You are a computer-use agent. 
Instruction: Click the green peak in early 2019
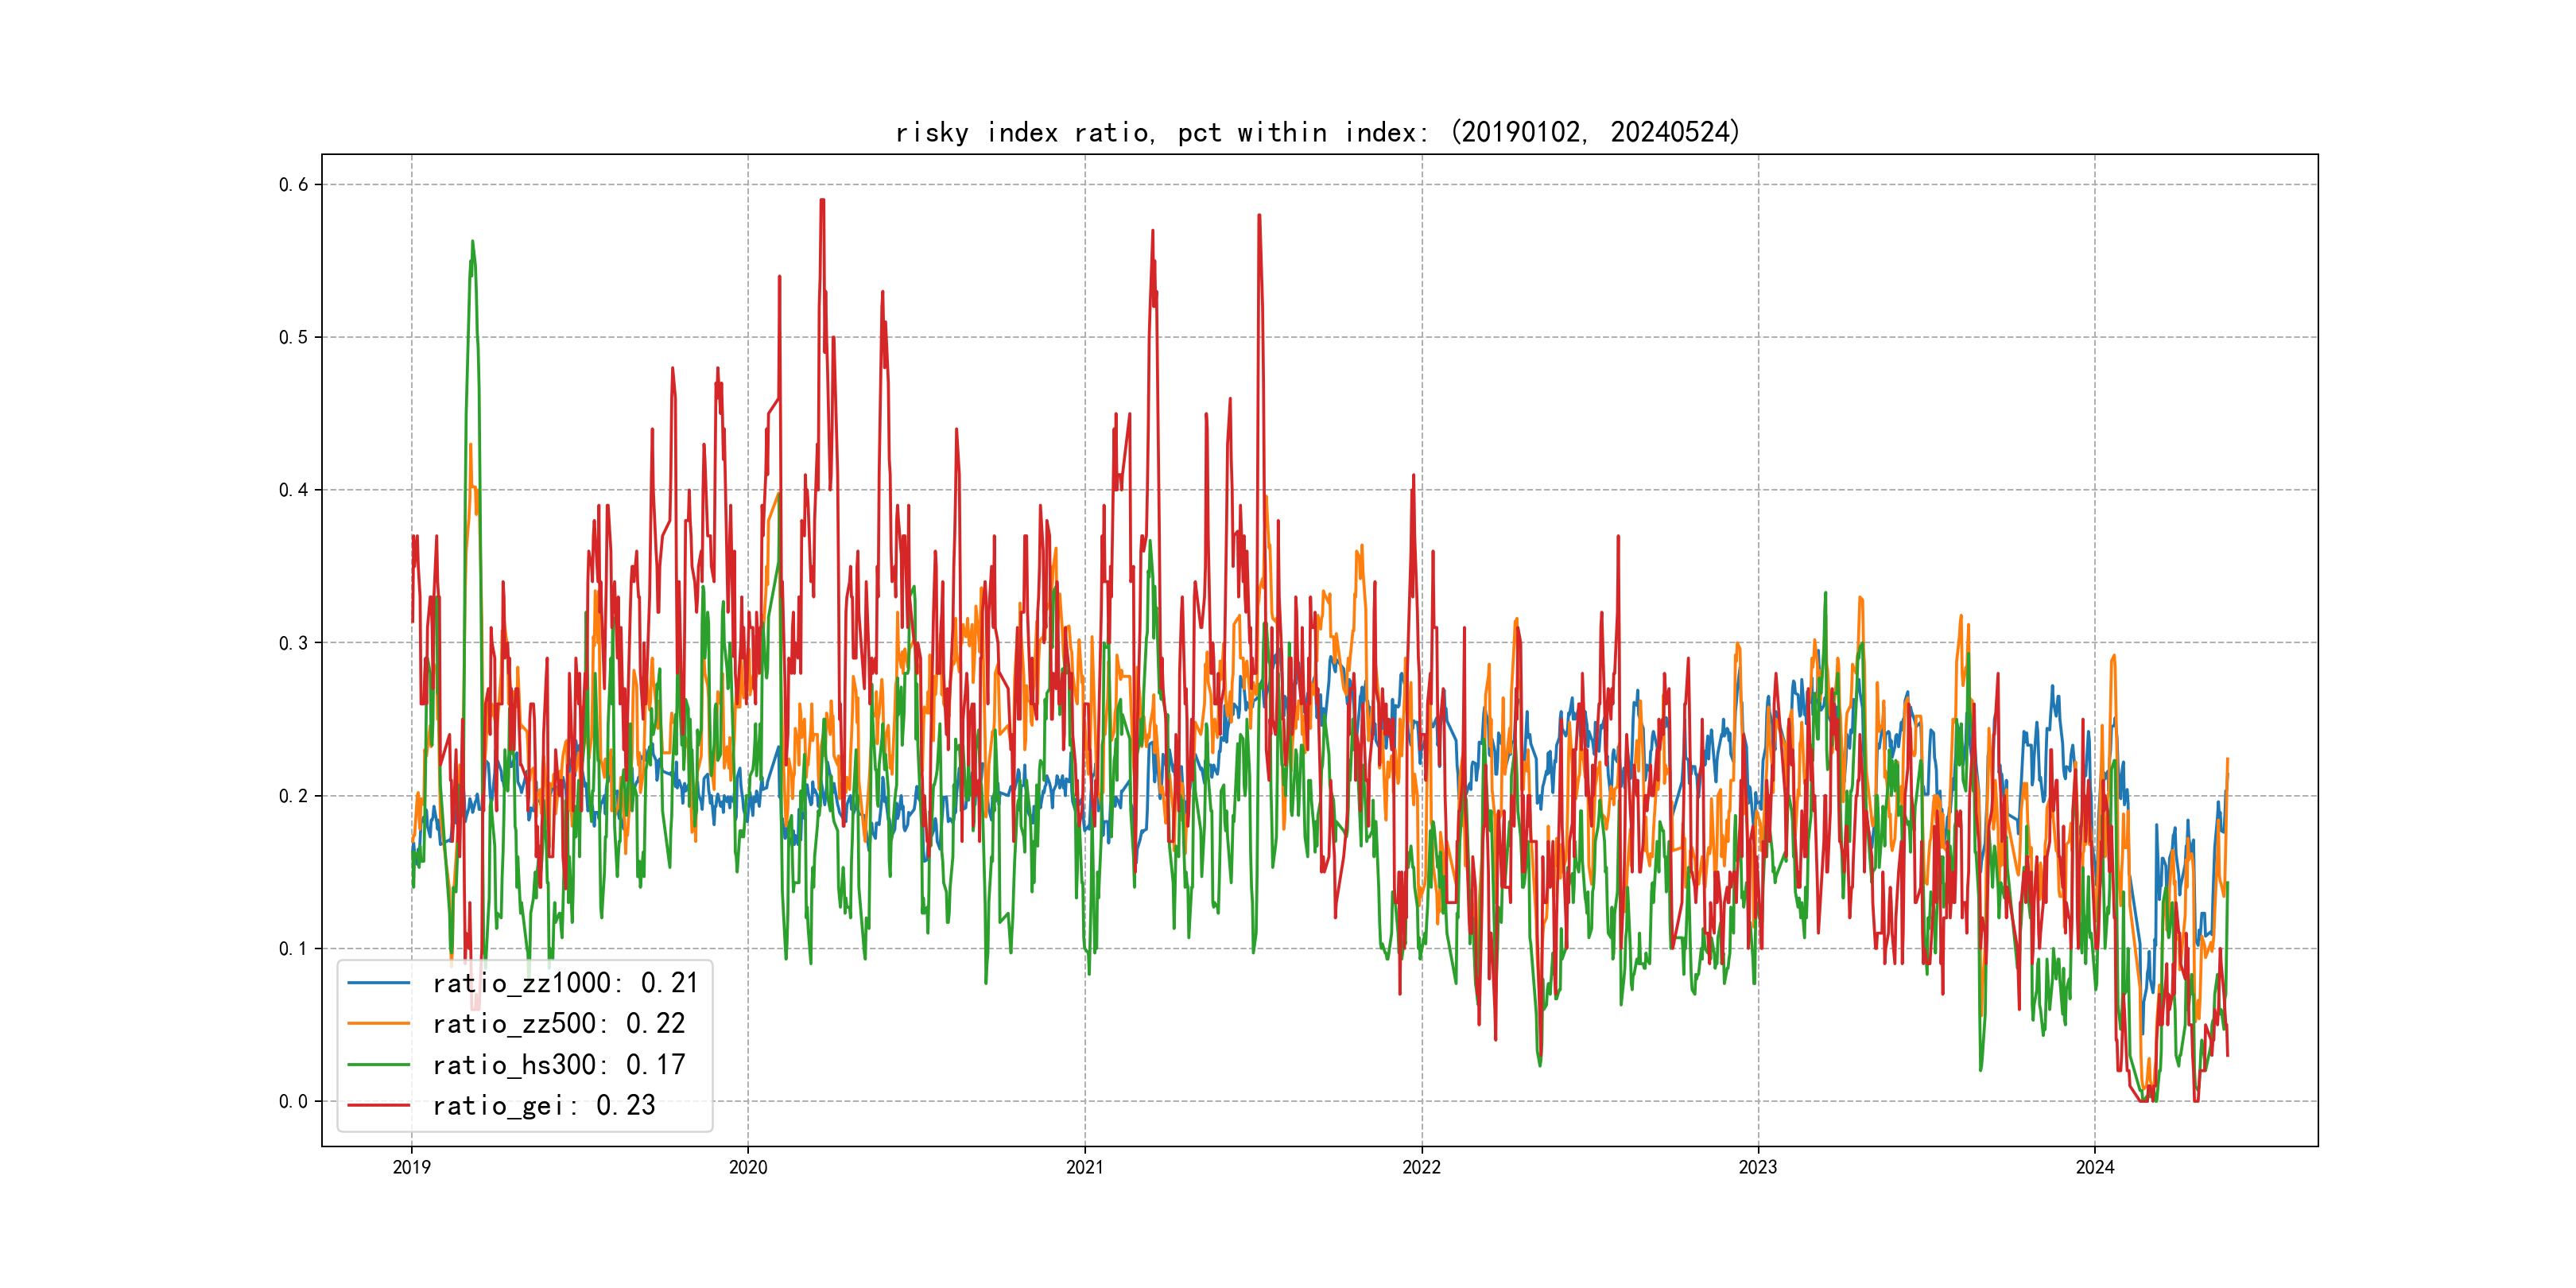click(472, 243)
